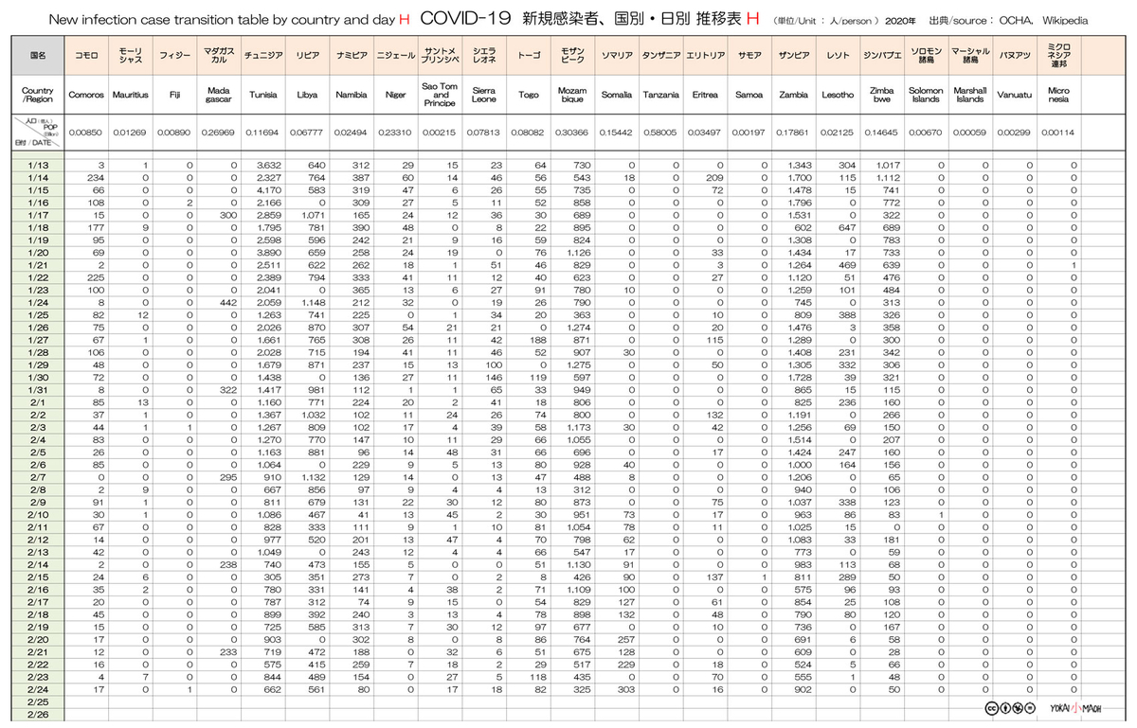Image resolution: width=1137 pixels, height=728 pixels.
Task: Click the 'Sierra Leone' column header
Action: coord(484,96)
